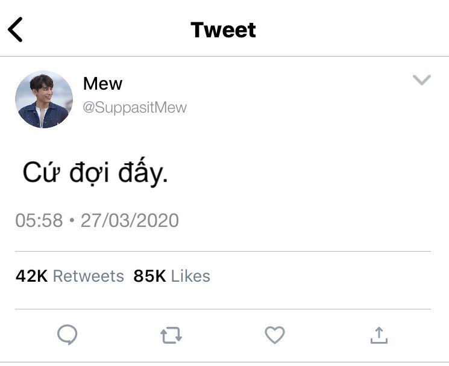The height and width of the screenshot is (366, 449).
Task: Click the Tweet header title
Action: (223, 29)
